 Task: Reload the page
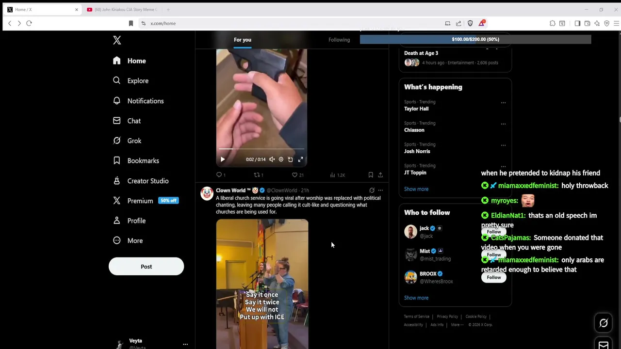29,23
